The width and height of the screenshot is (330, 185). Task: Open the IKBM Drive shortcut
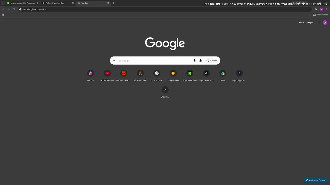click(223, 76)
